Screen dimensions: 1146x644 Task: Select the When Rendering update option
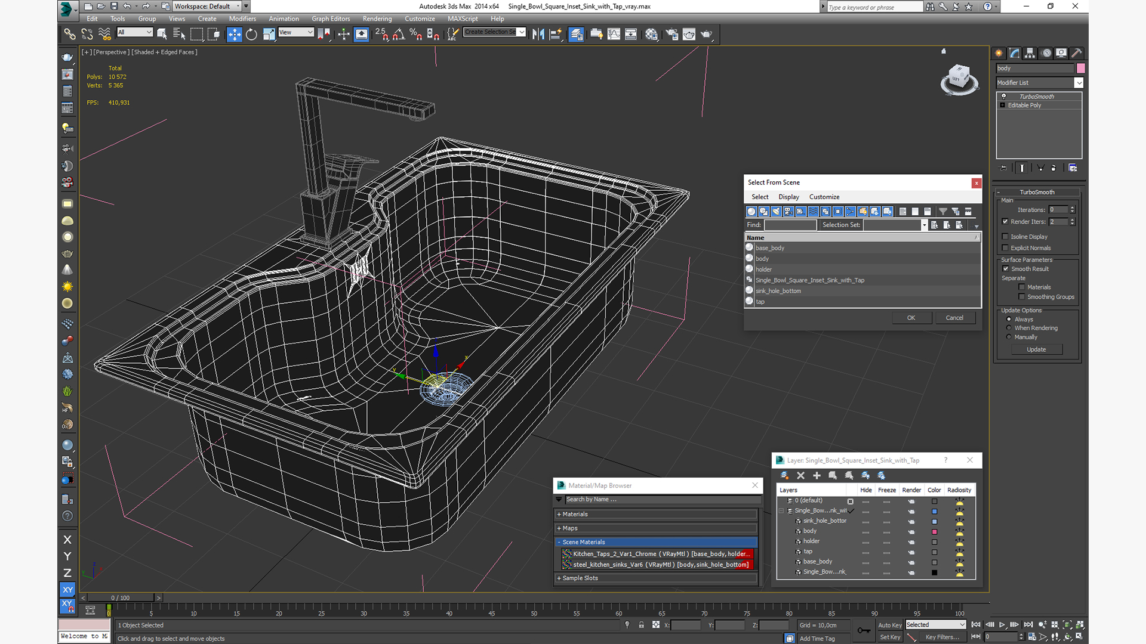[1009, 328]
